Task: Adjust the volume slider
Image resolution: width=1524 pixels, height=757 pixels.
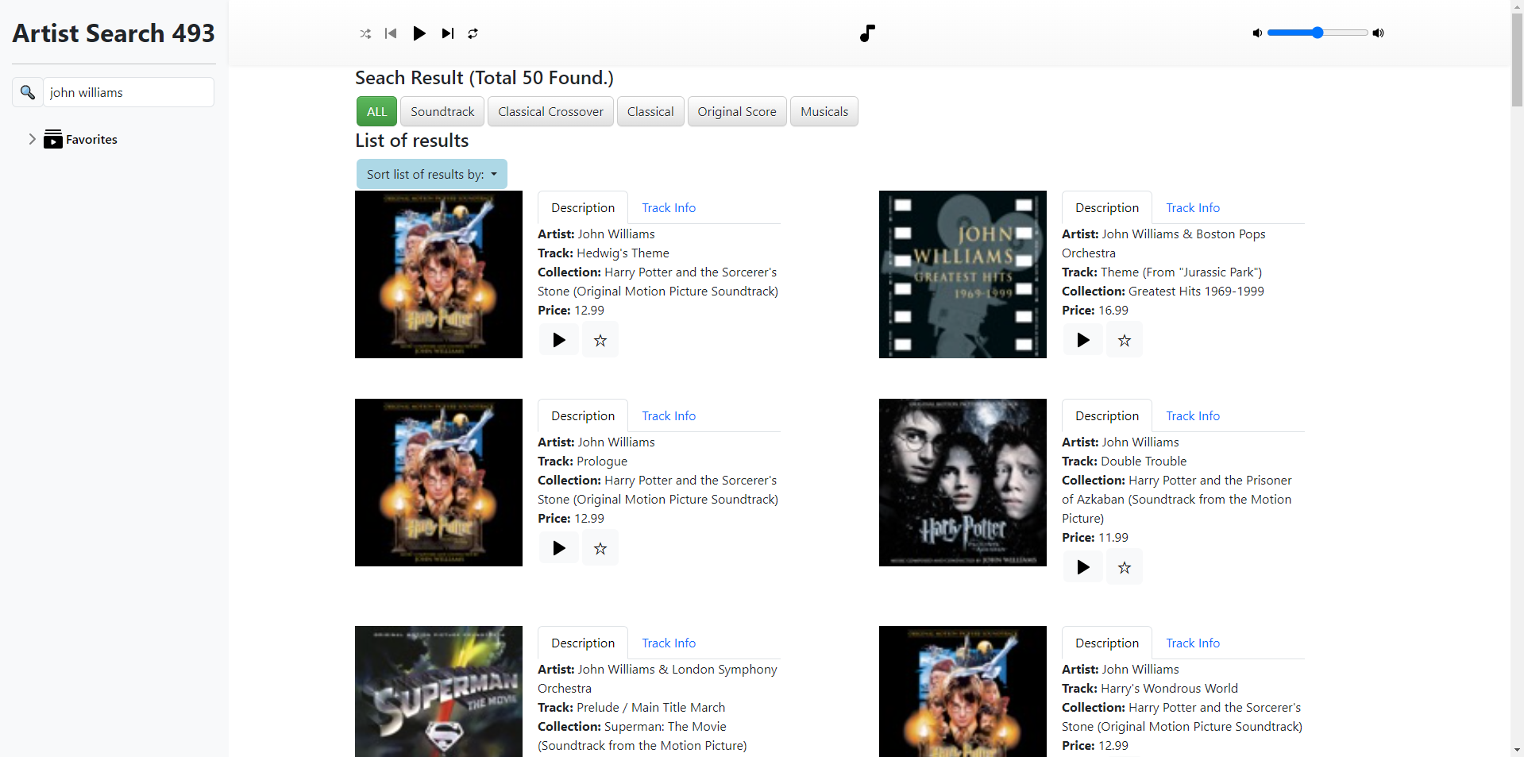Action: 1318,33
